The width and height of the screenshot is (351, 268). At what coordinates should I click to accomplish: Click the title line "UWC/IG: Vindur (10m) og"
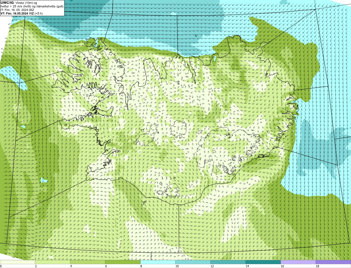pyautogui.click(x=19, y=3)
